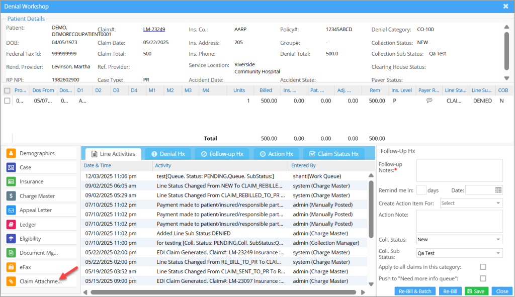Viewport: 515px width, 297px height.
Task: Open the Appeal Letter envelope icon
Action: click(x=11, y=210)
